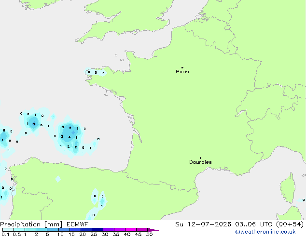Click the Paris city label

pos(182,72)
